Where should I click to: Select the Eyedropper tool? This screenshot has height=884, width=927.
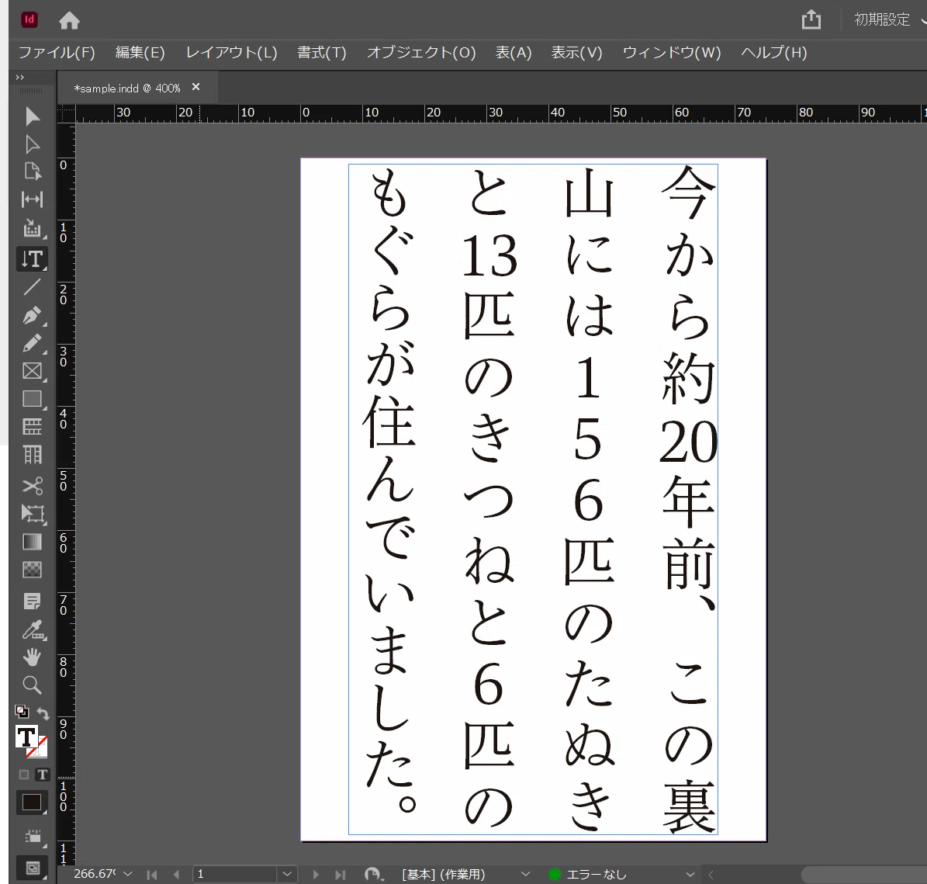[32, 630]
